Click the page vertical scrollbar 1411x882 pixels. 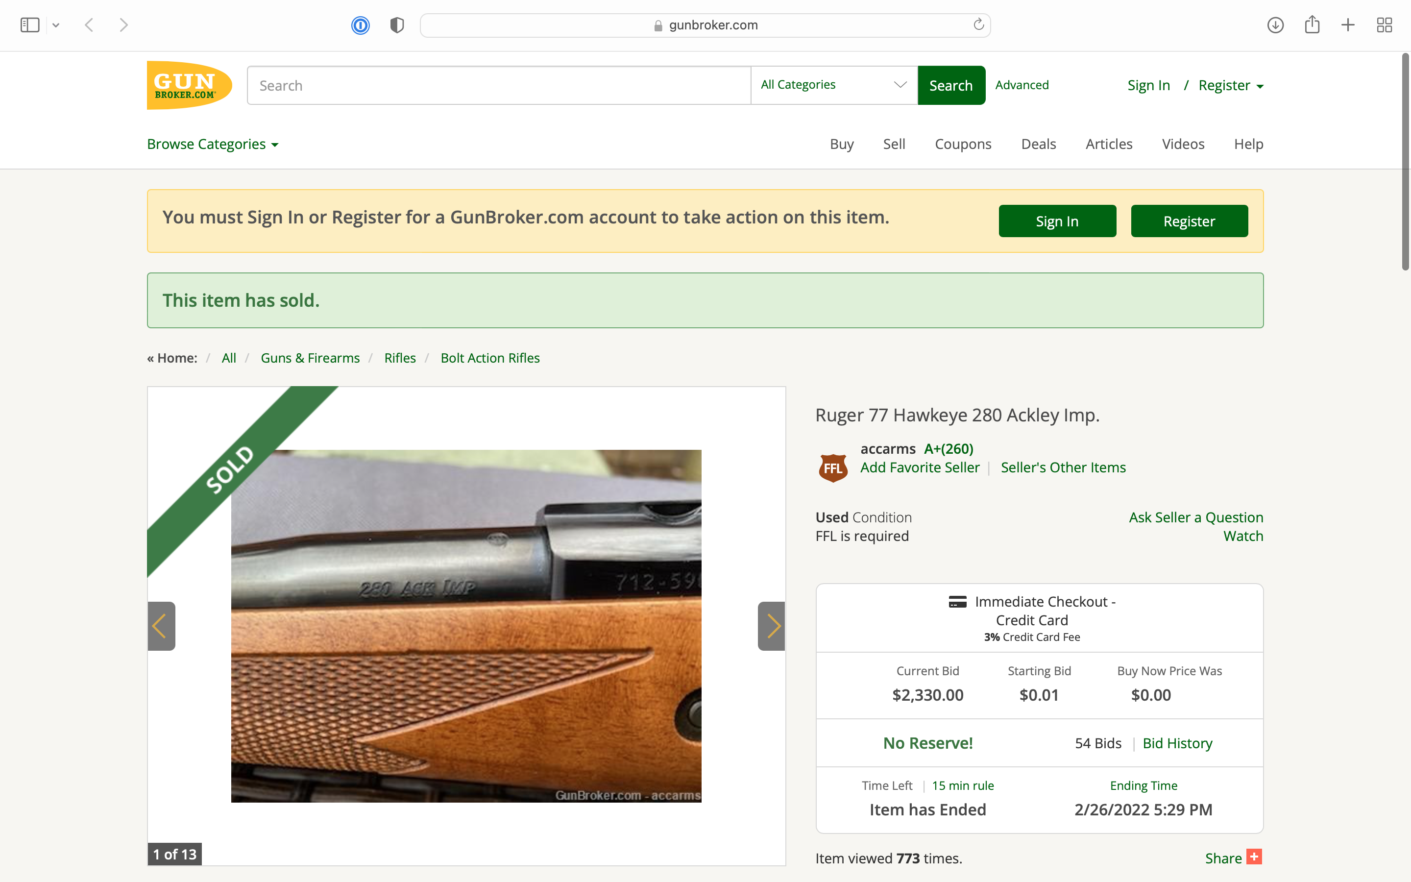tap(1405, 162)
